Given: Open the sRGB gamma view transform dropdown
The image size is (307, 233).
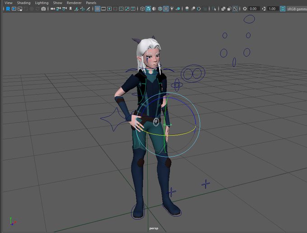Looking at the screenshot, I should pyautogui.click(x=297, y=9).
